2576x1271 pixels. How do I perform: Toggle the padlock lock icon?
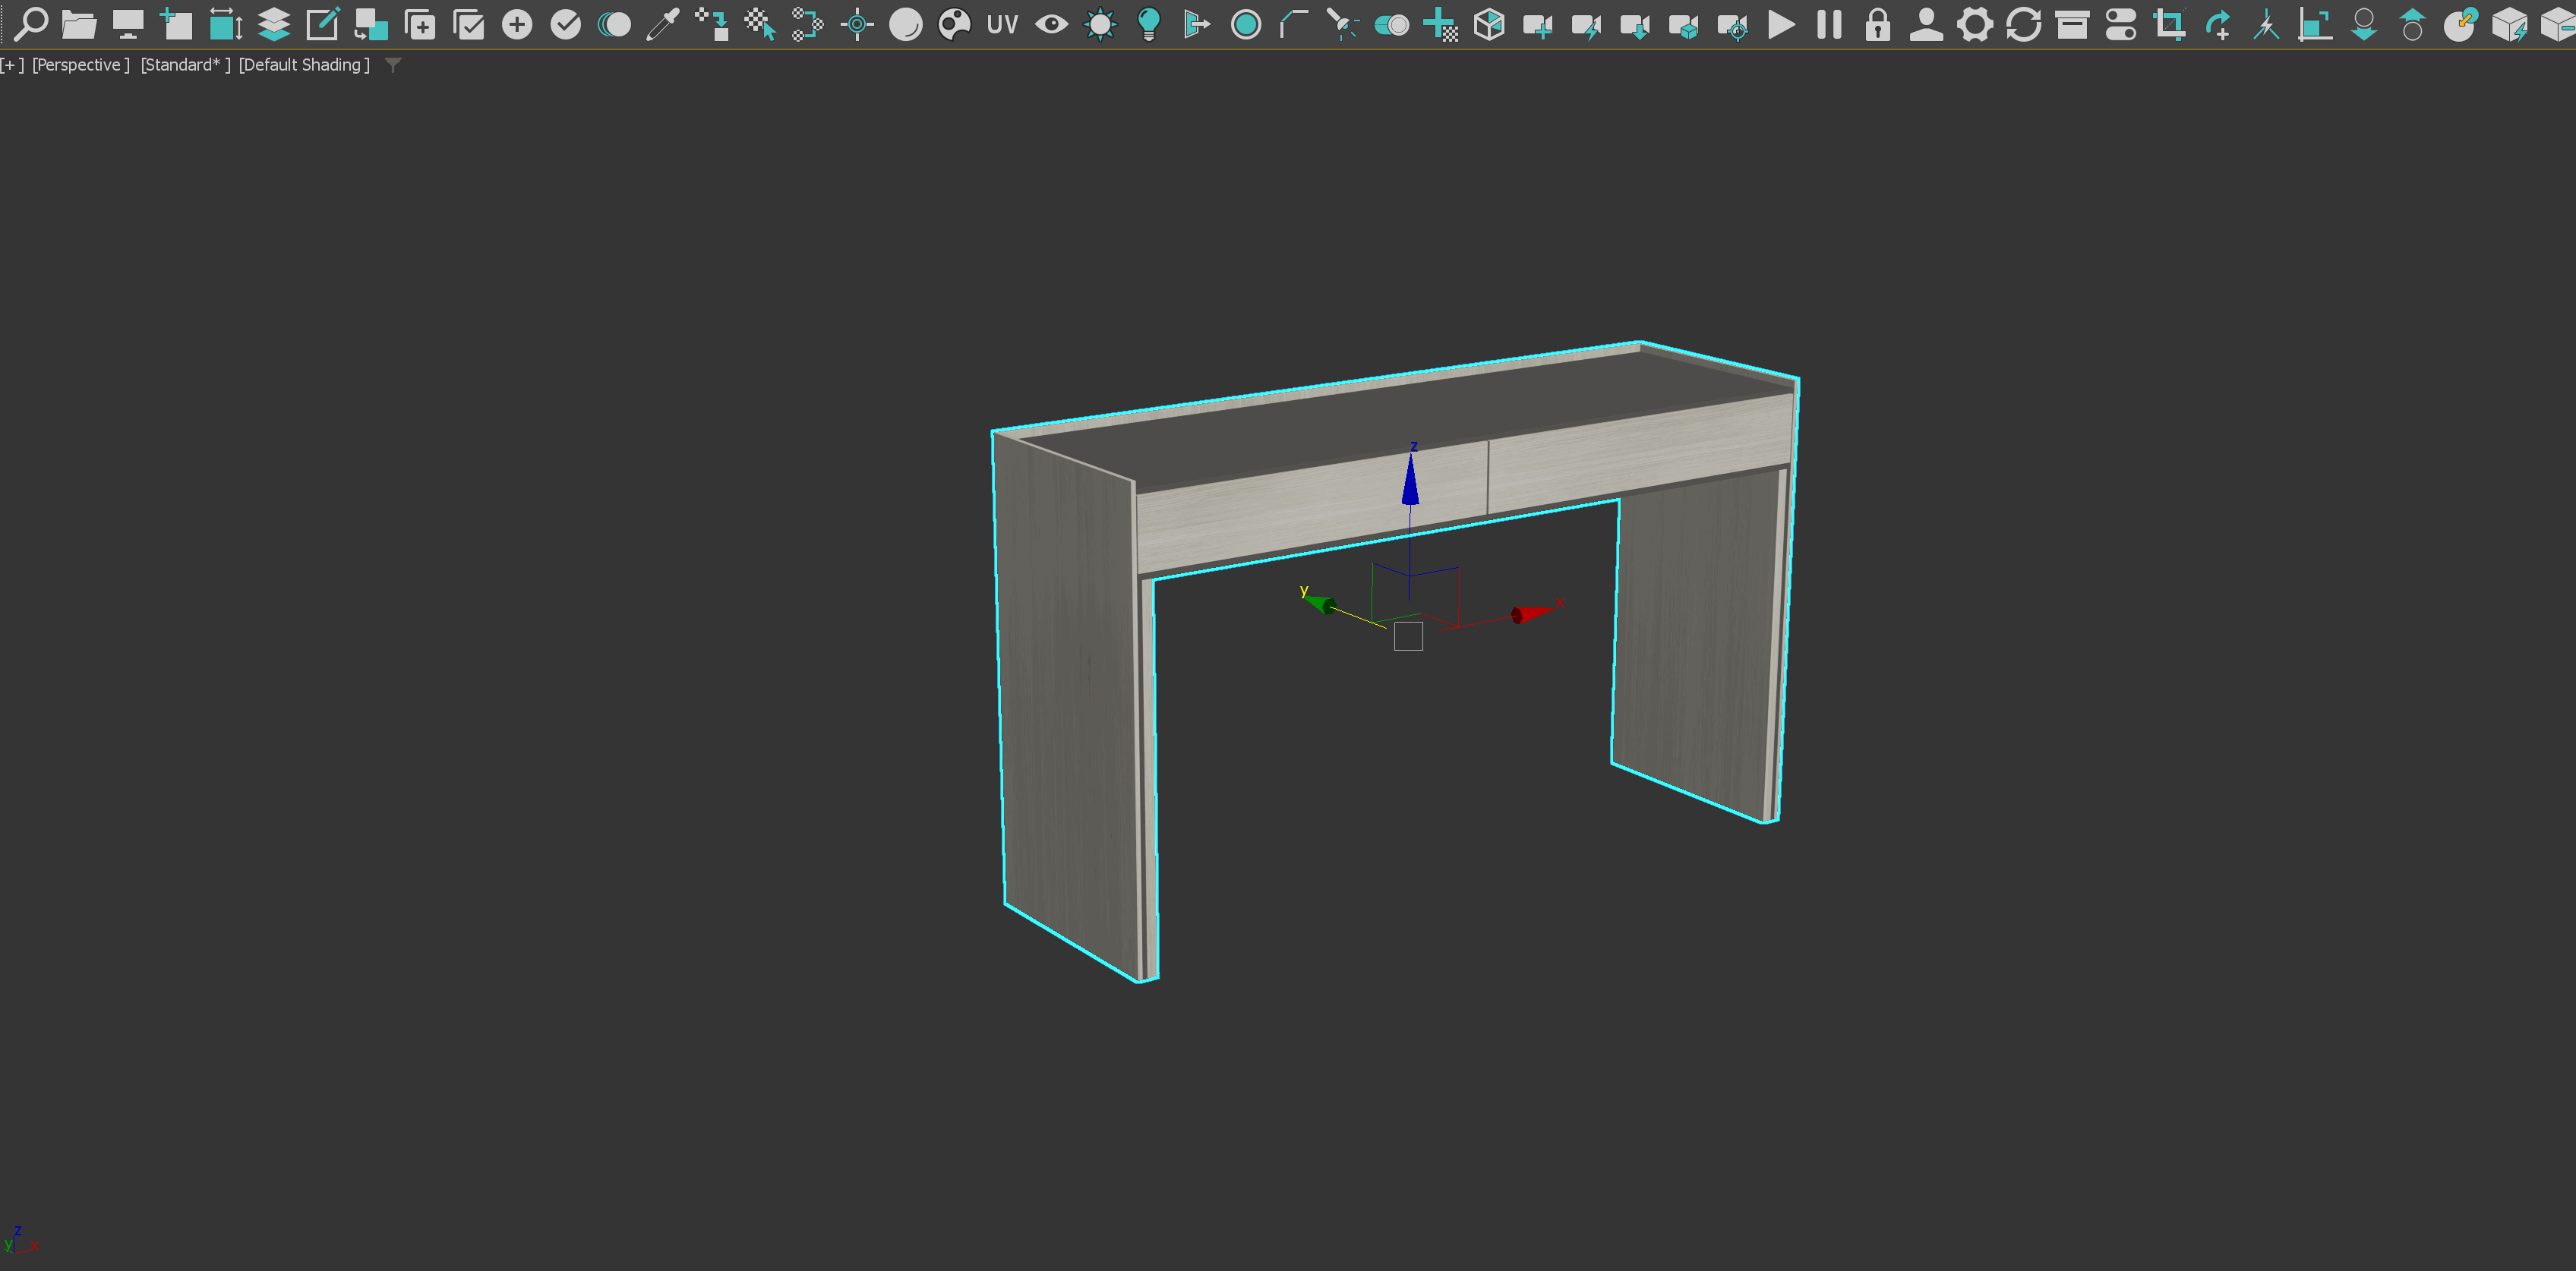pos(1878,24)
